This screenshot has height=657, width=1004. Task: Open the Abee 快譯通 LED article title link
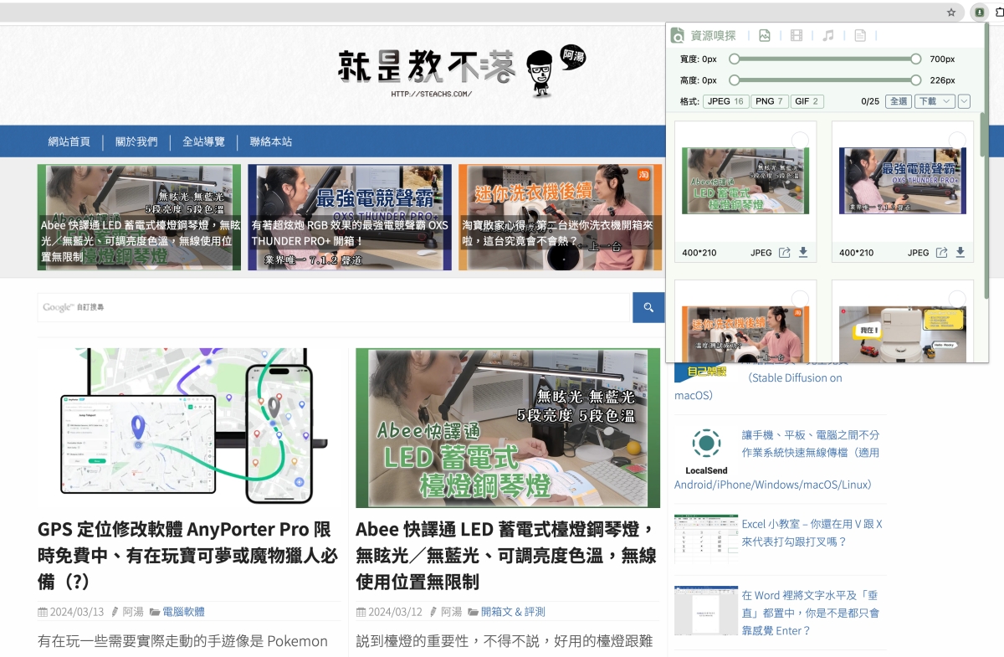507,555
